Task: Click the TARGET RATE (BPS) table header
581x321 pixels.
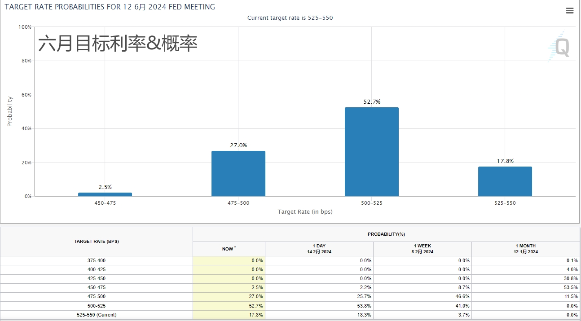Action: [97, 242]
